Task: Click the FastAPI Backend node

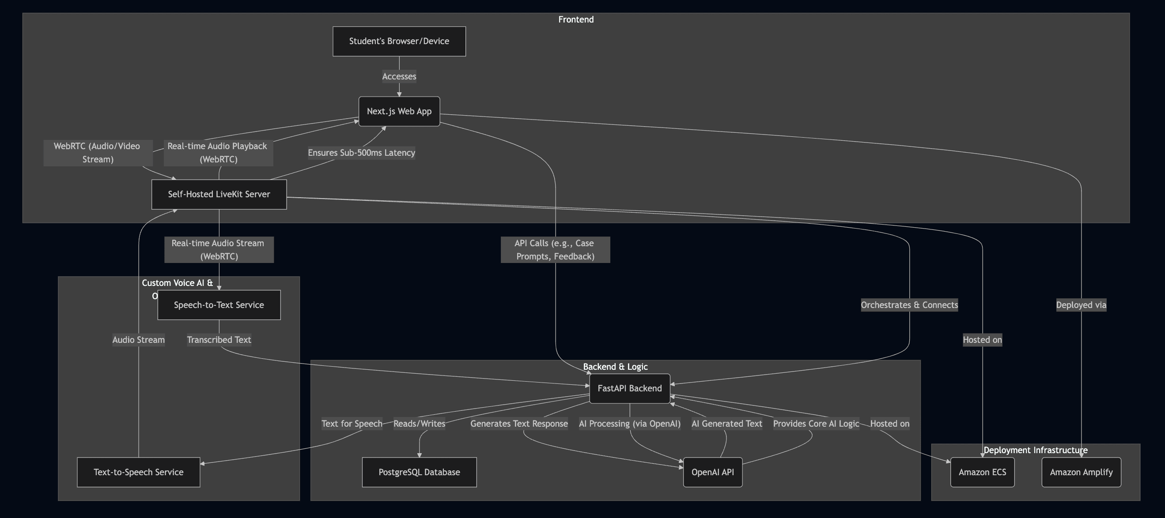Action: [630, 388]
